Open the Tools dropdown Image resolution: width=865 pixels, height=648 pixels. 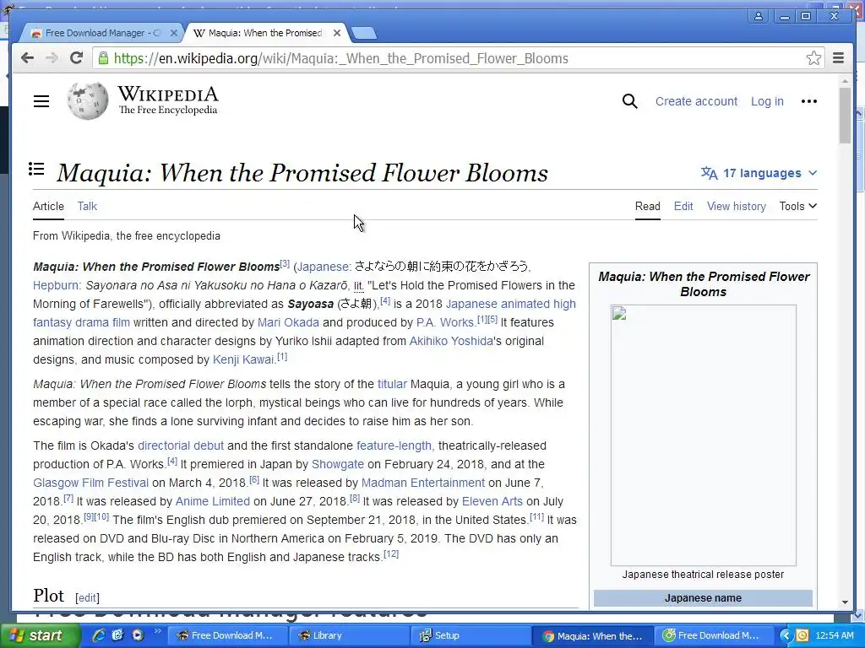coord(797,206)
